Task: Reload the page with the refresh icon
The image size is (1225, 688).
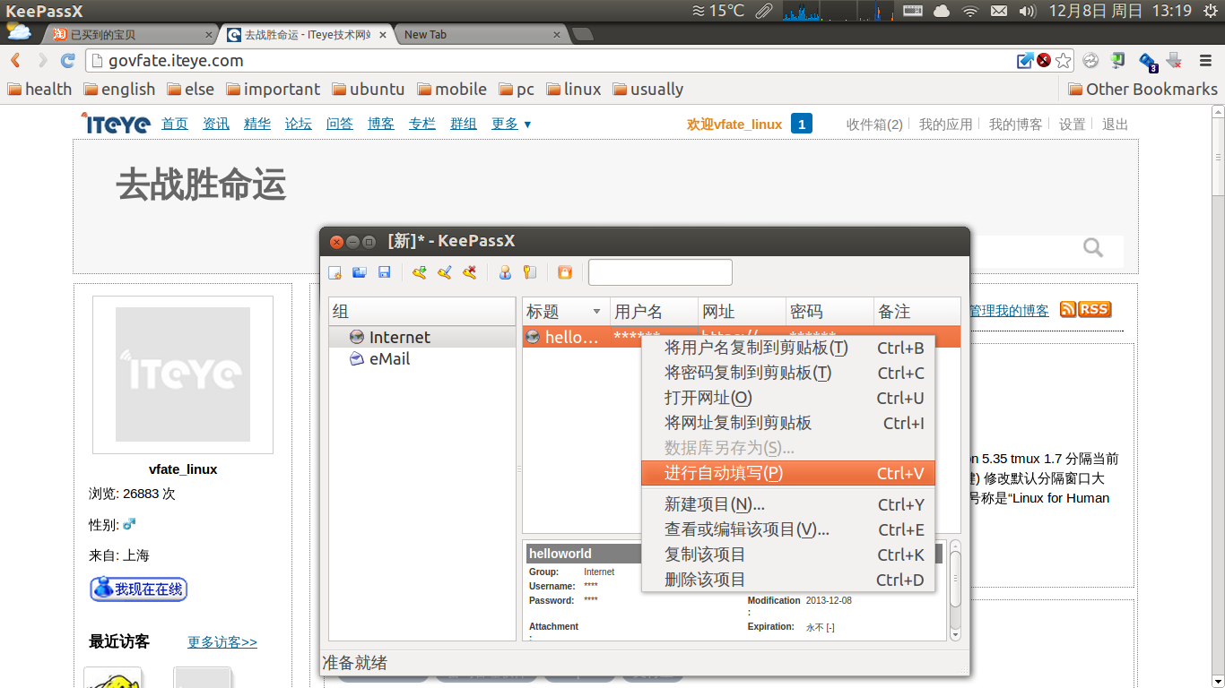Action: coord(67,61)
